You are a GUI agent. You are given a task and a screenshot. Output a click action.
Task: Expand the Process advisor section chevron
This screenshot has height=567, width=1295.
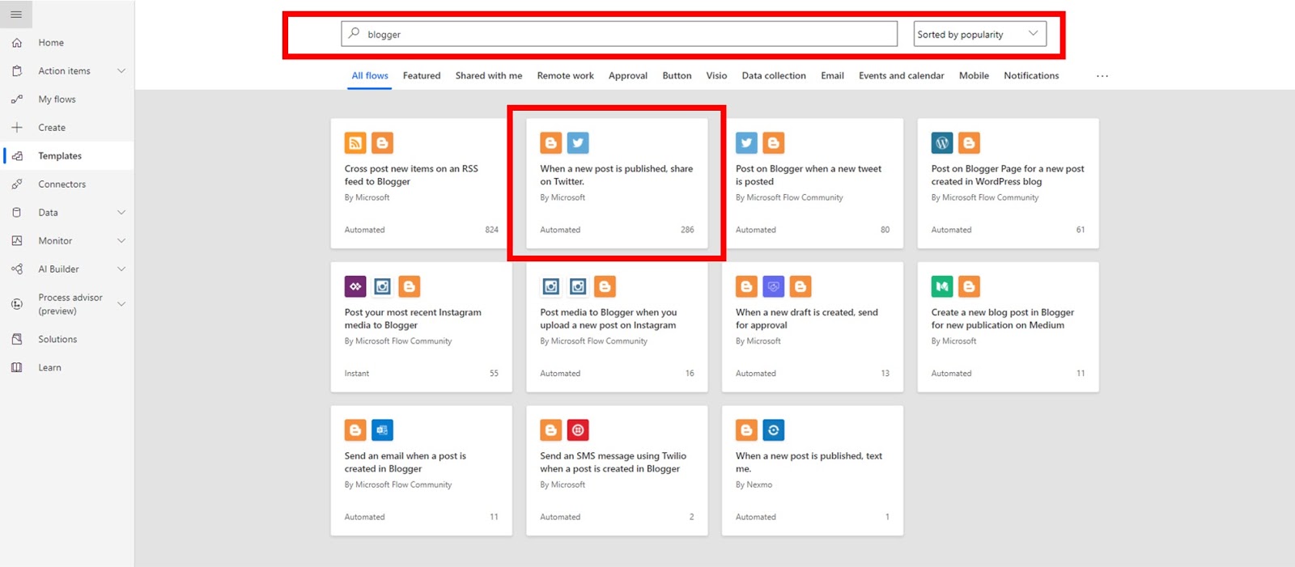tap(121, 304)
